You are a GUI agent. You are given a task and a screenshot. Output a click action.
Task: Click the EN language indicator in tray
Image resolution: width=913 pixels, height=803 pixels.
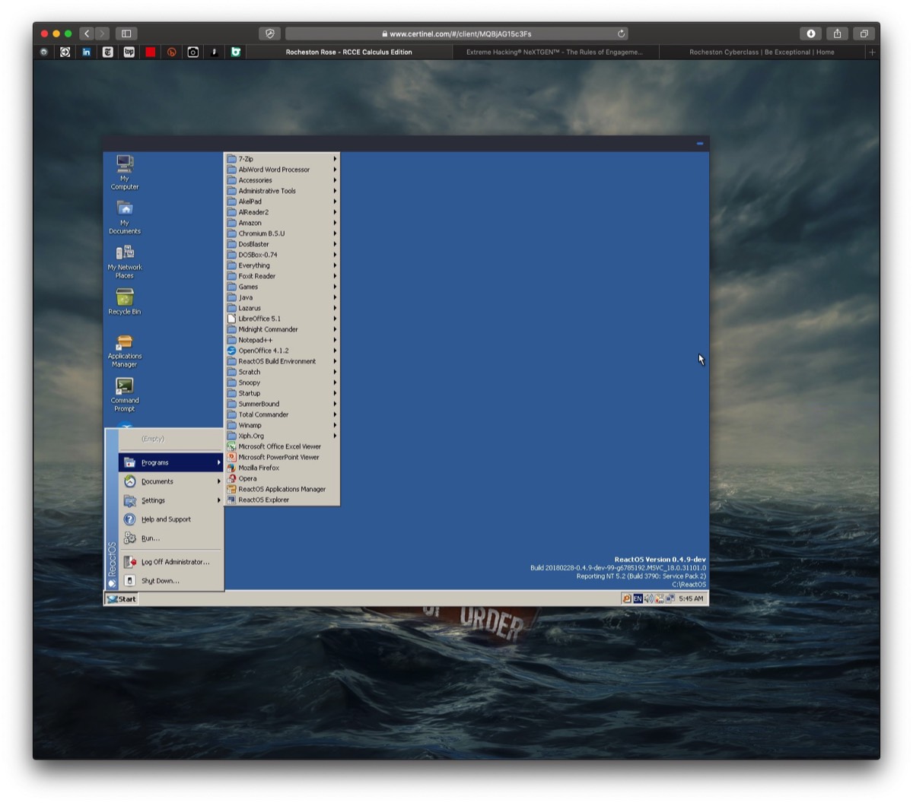click(x=638, y=599)
